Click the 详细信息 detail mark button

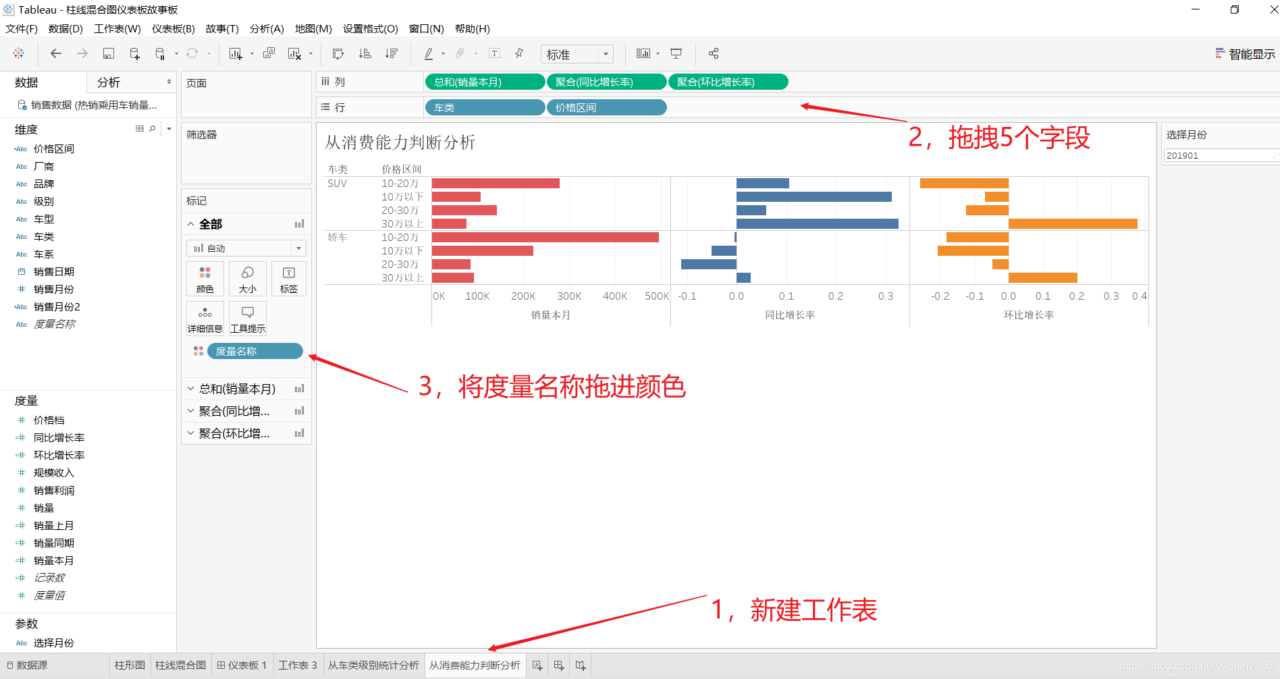[205, 319]
